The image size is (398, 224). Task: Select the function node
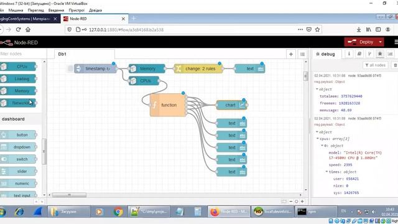[x=168, y=105]
